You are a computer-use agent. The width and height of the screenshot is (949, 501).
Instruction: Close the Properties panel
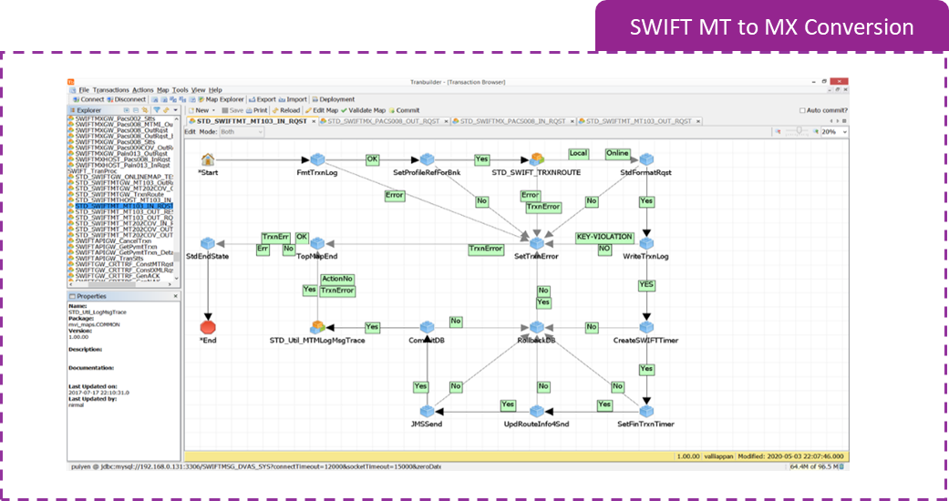pyautogui.click(x=176, y=295)
